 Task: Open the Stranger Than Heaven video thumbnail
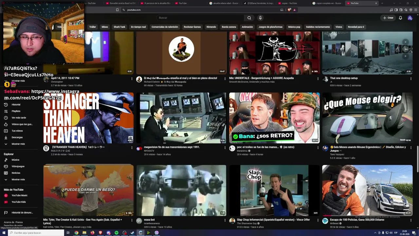click(88, 118)
